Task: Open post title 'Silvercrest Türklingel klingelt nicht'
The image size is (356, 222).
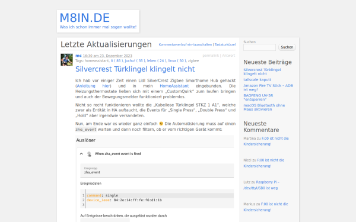Action: [x=135, y=69]
